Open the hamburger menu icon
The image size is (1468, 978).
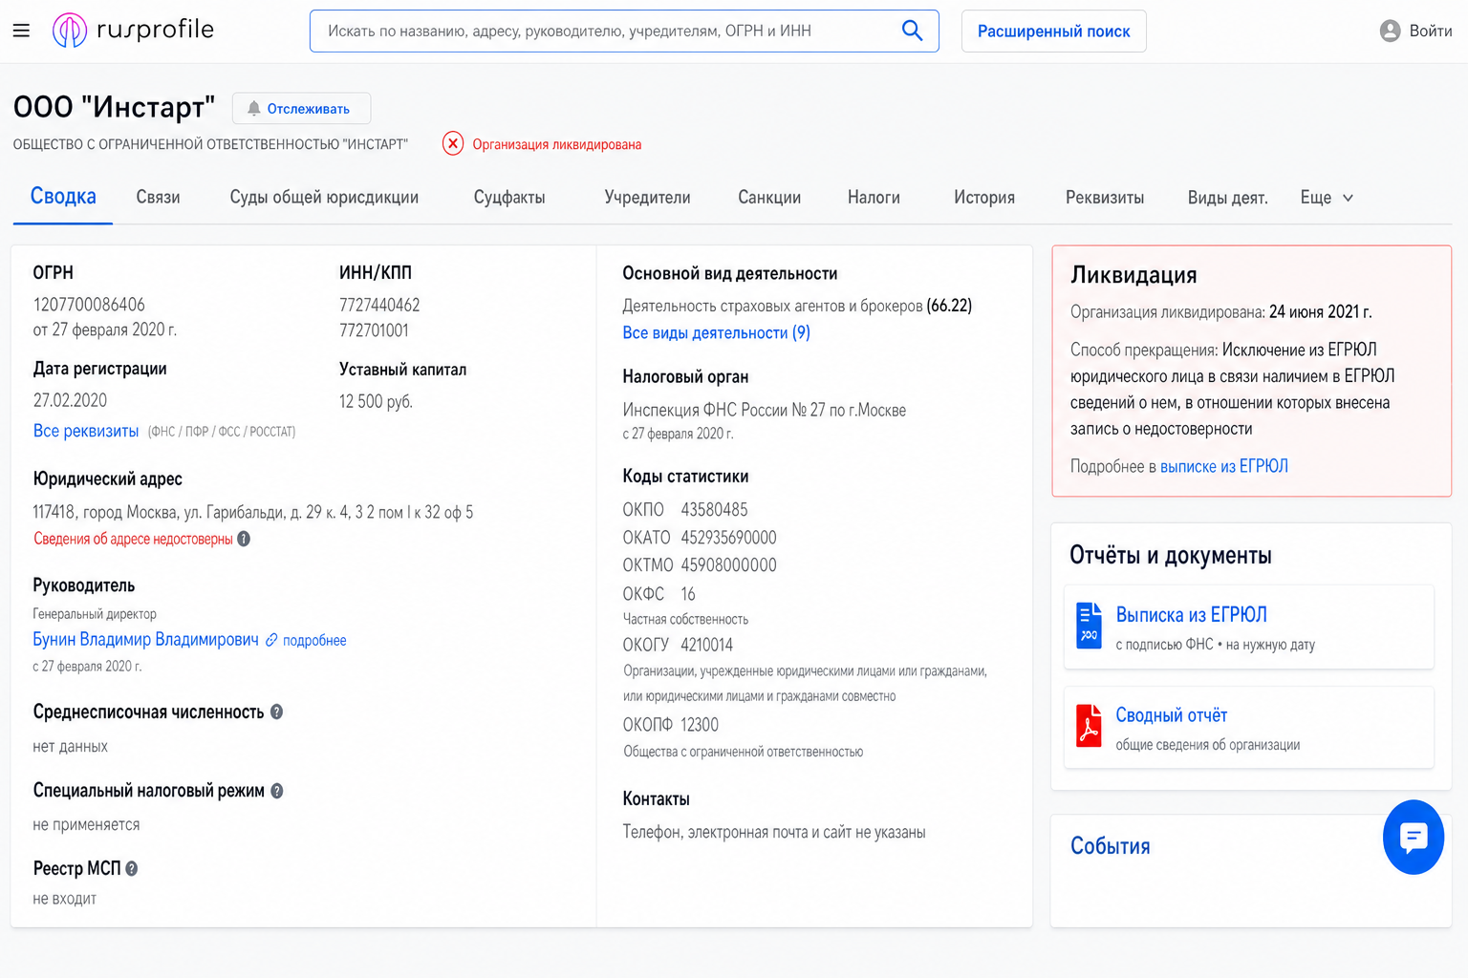(x=21, y=31)
